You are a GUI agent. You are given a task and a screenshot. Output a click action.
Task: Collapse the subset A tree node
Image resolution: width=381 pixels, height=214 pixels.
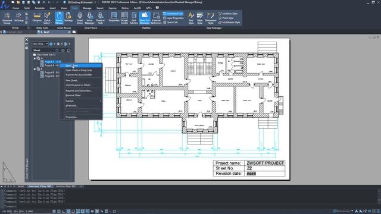[35, 58]
